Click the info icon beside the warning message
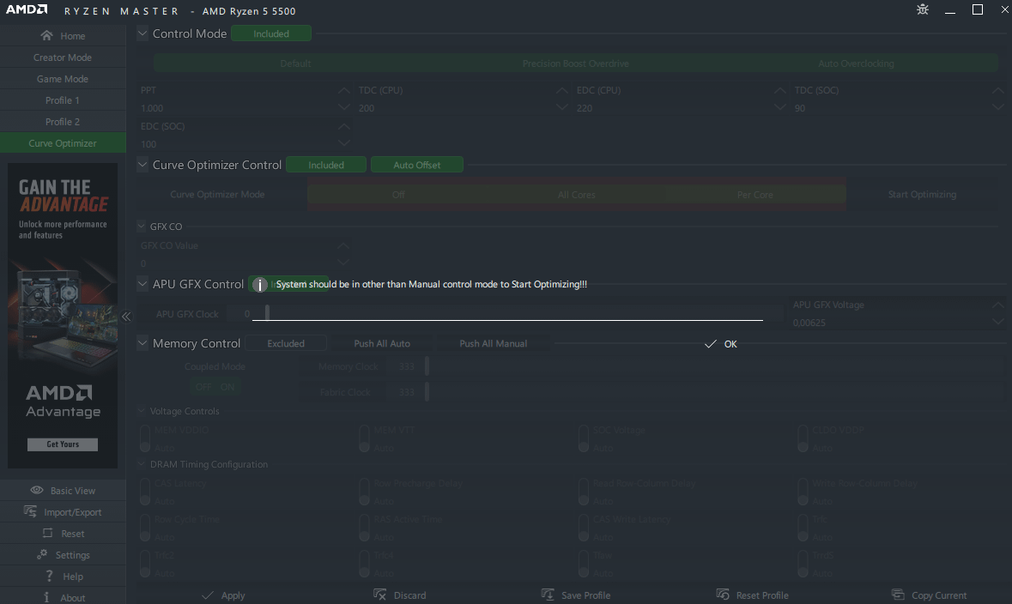 259,285
